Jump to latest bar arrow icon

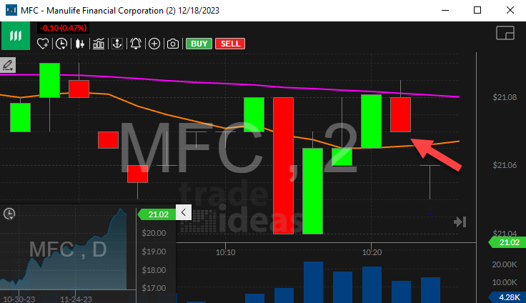(460, 222)
